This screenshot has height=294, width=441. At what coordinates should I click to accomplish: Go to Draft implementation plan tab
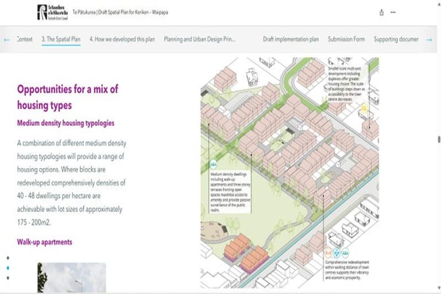(291, 40)
